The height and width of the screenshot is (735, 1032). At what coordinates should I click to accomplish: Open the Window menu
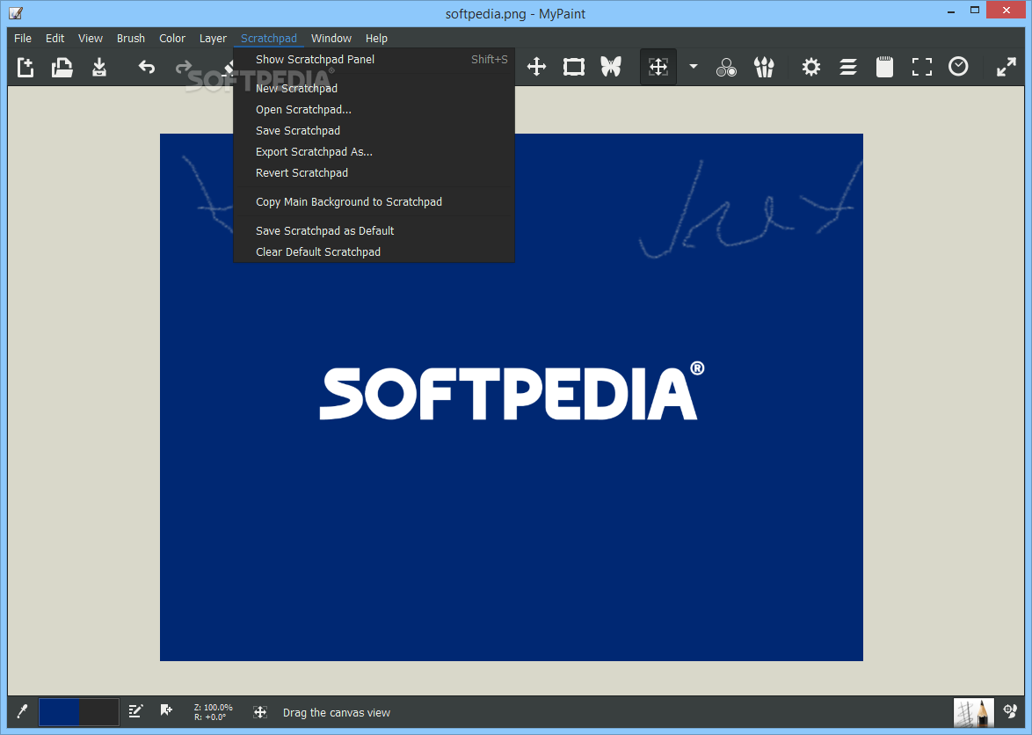(331, 38)
